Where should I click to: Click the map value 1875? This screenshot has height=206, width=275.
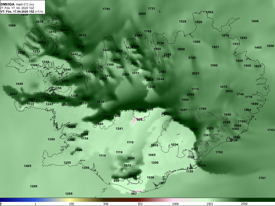[x=225, y=35]
